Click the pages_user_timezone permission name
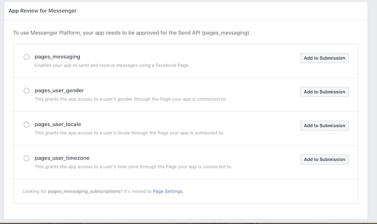 [x=62, y=158]
